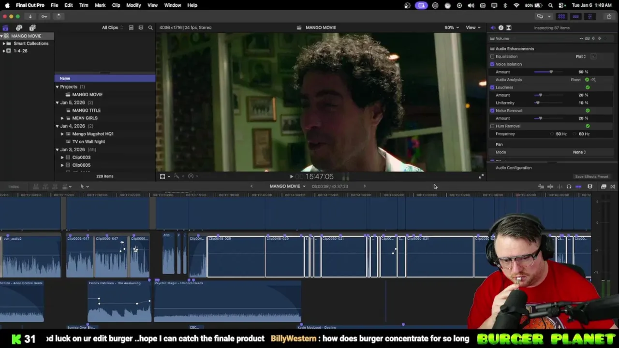Image resolution: width=619 pixels, height=348 pixels.
Task: Go forward in timeline history
Action: [365, 186]
